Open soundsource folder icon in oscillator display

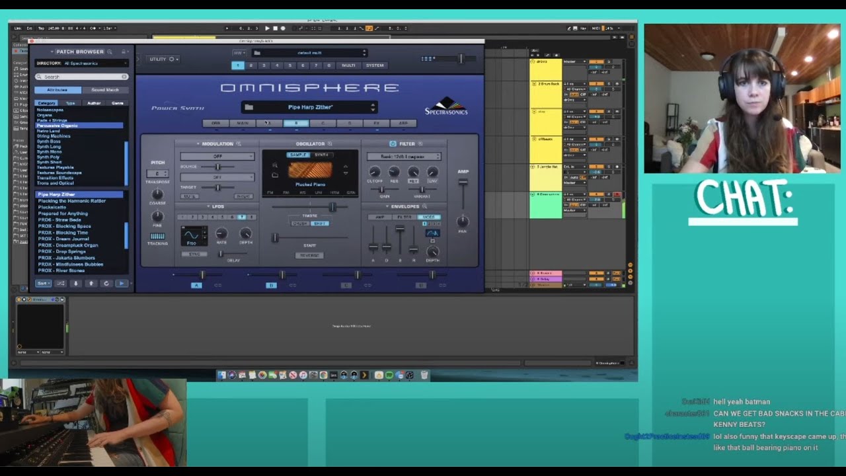(275, 175)
